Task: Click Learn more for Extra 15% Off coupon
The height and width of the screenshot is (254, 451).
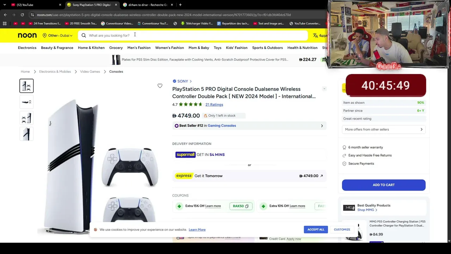Action: 213,206
